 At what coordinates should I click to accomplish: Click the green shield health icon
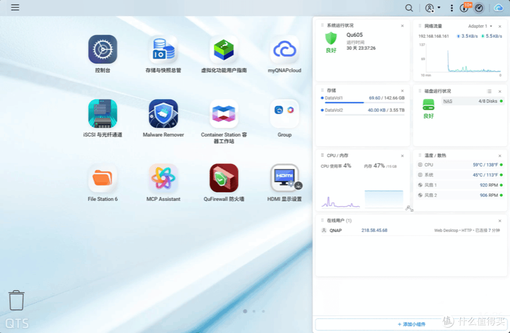tap(331, 39)
